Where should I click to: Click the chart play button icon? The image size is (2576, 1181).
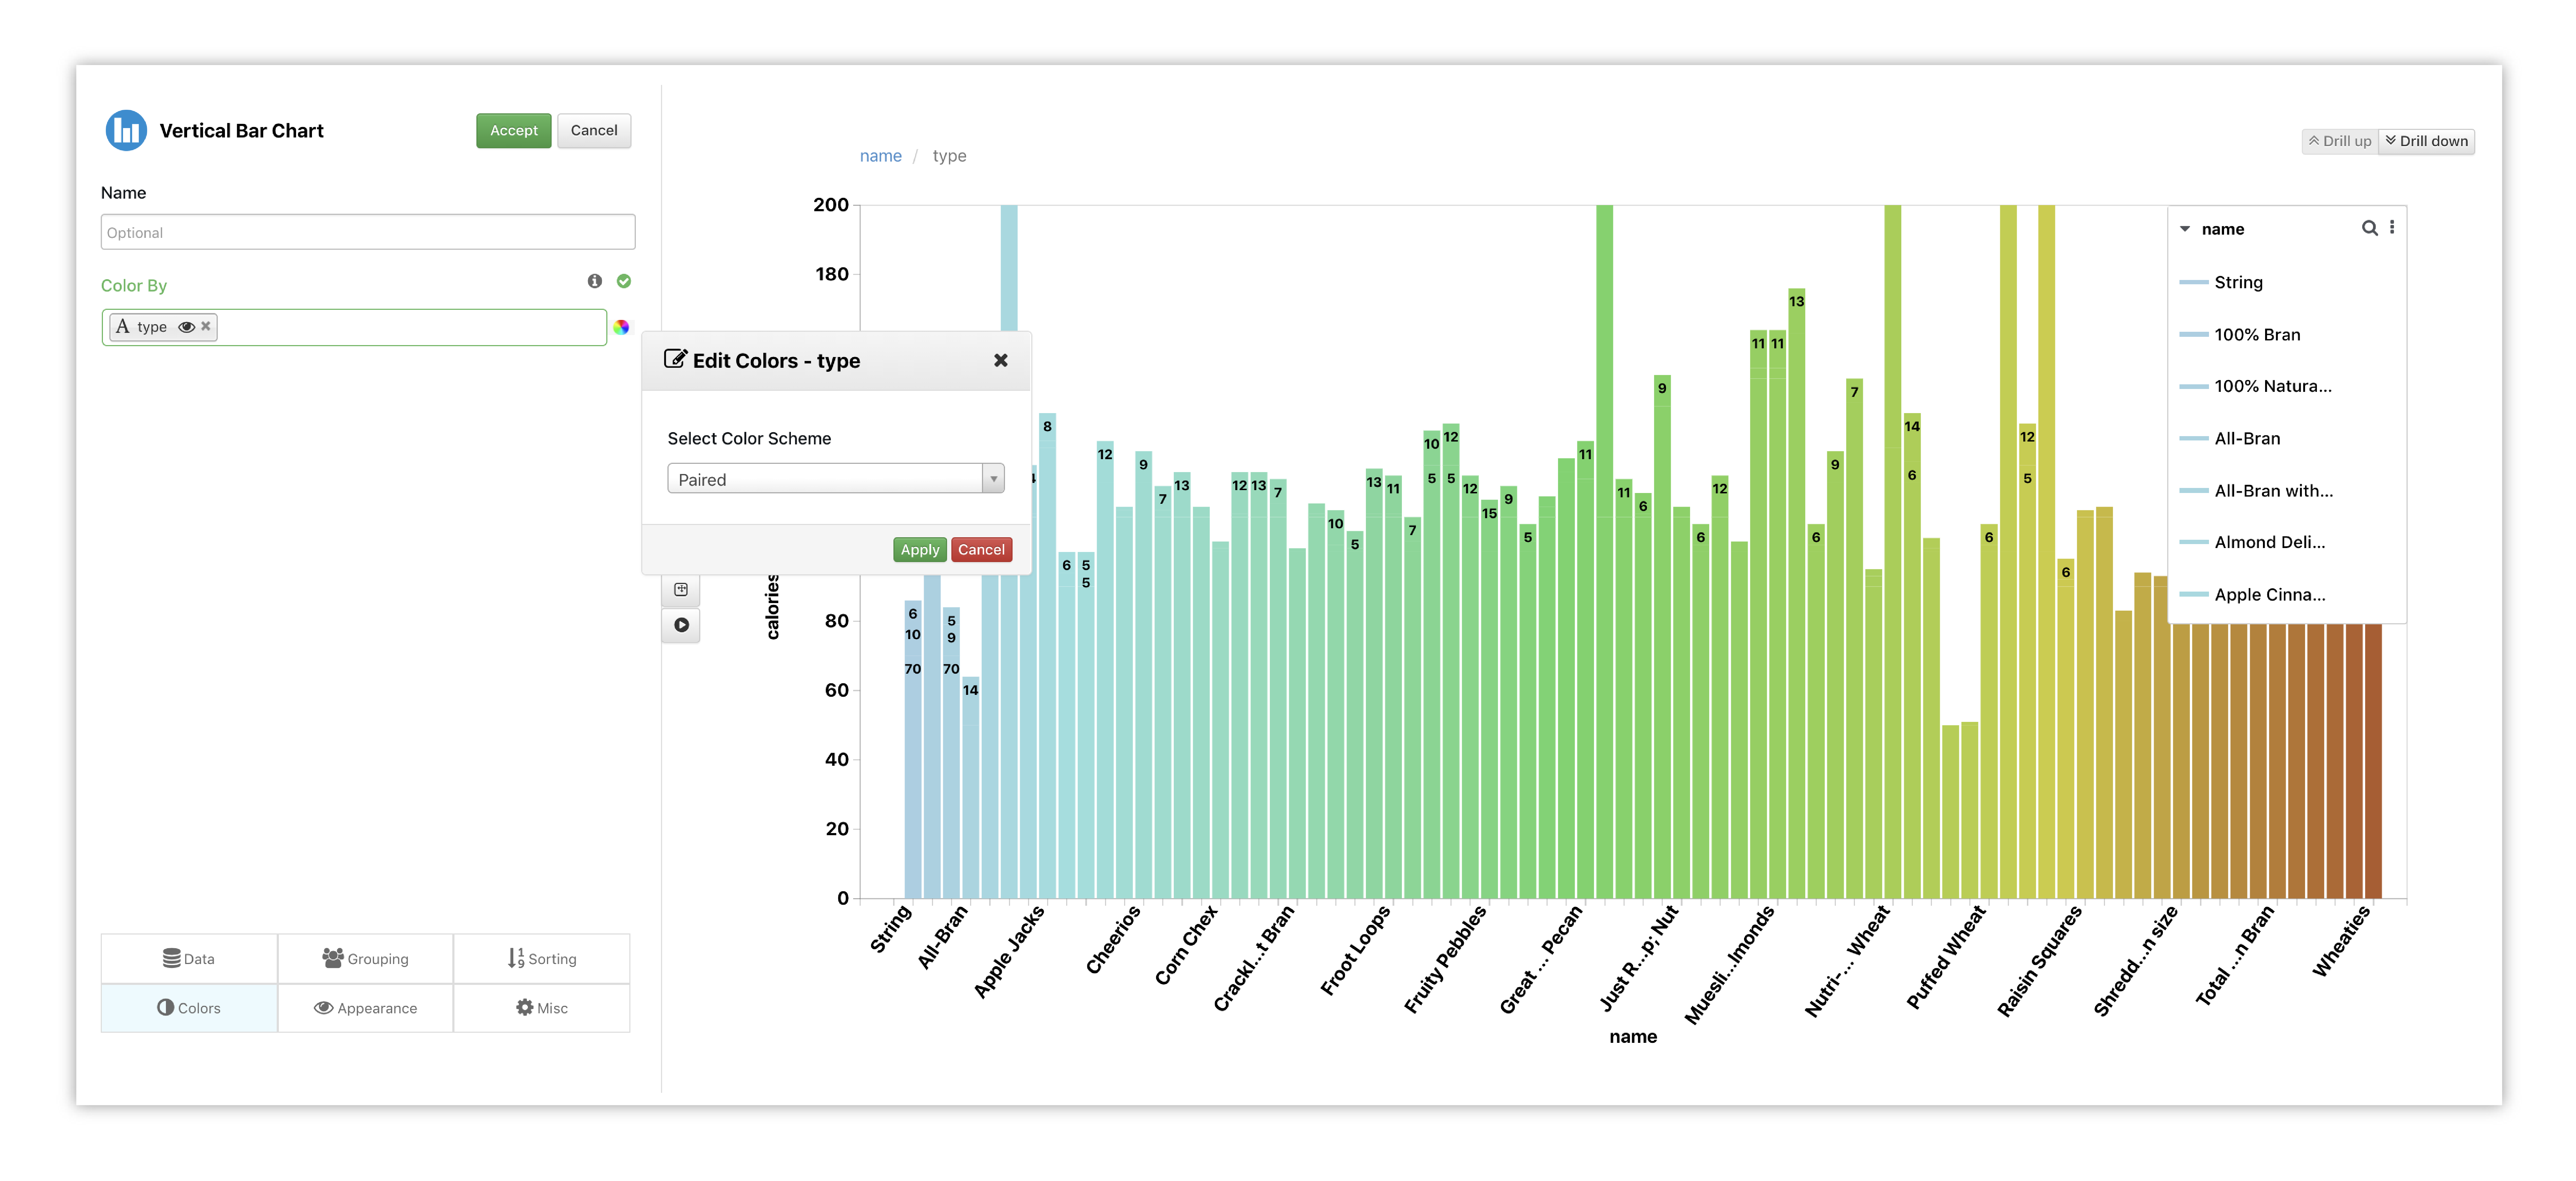(x=681, y=625)
